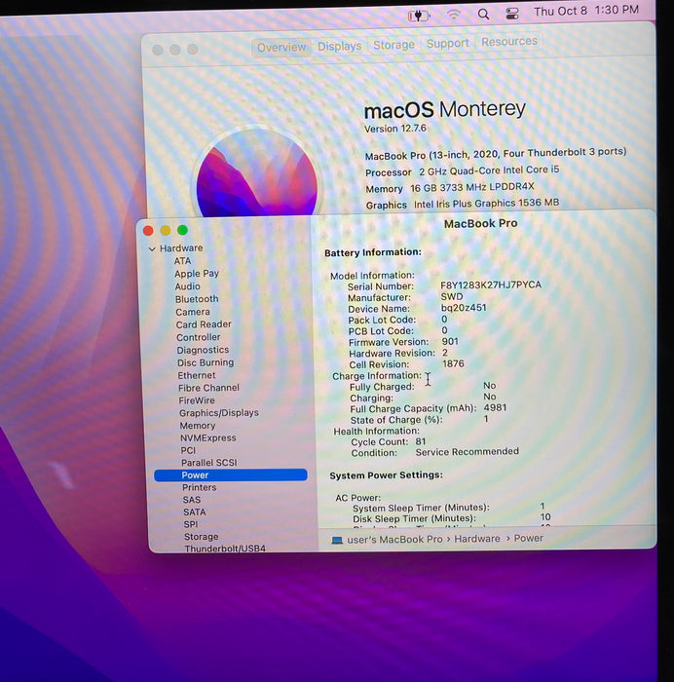
Task: Switch to the Support tab
Action: [x=447, y=43]
